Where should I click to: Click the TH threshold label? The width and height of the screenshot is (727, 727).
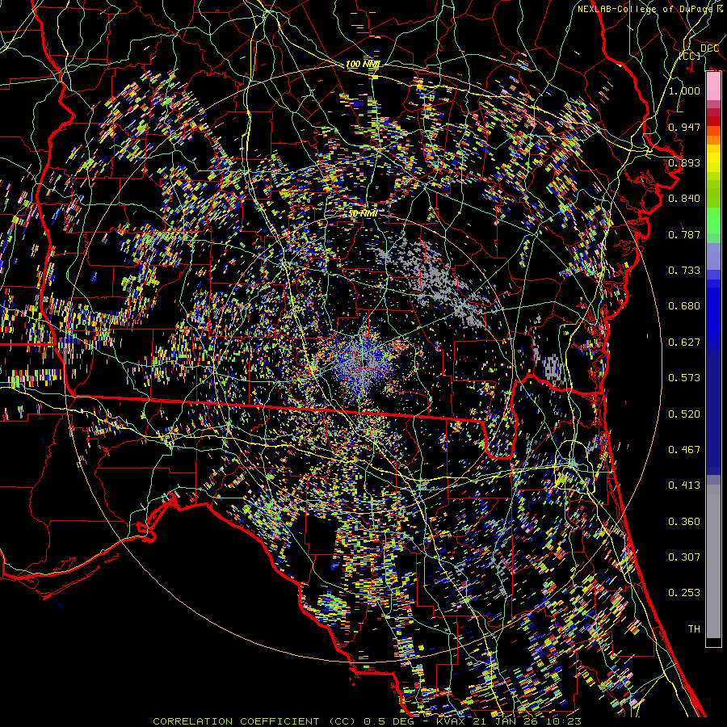tap(694, 629)
